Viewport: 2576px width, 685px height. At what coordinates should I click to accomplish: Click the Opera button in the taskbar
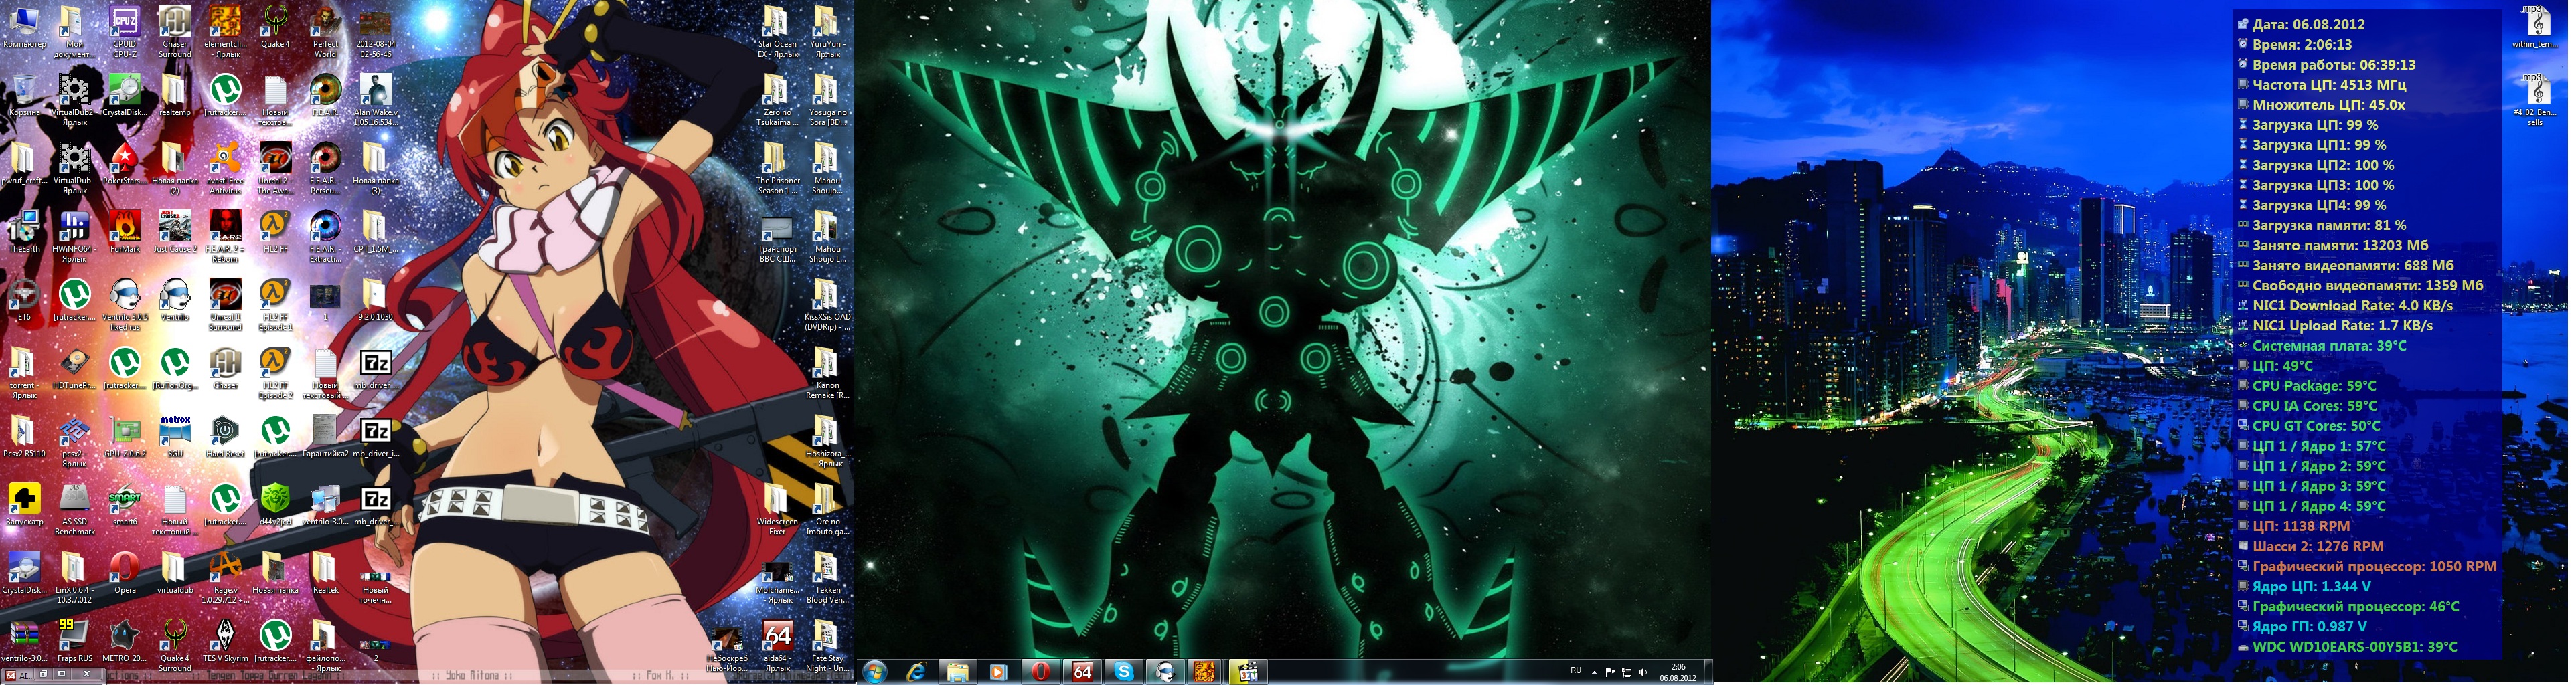(1040, 672)
